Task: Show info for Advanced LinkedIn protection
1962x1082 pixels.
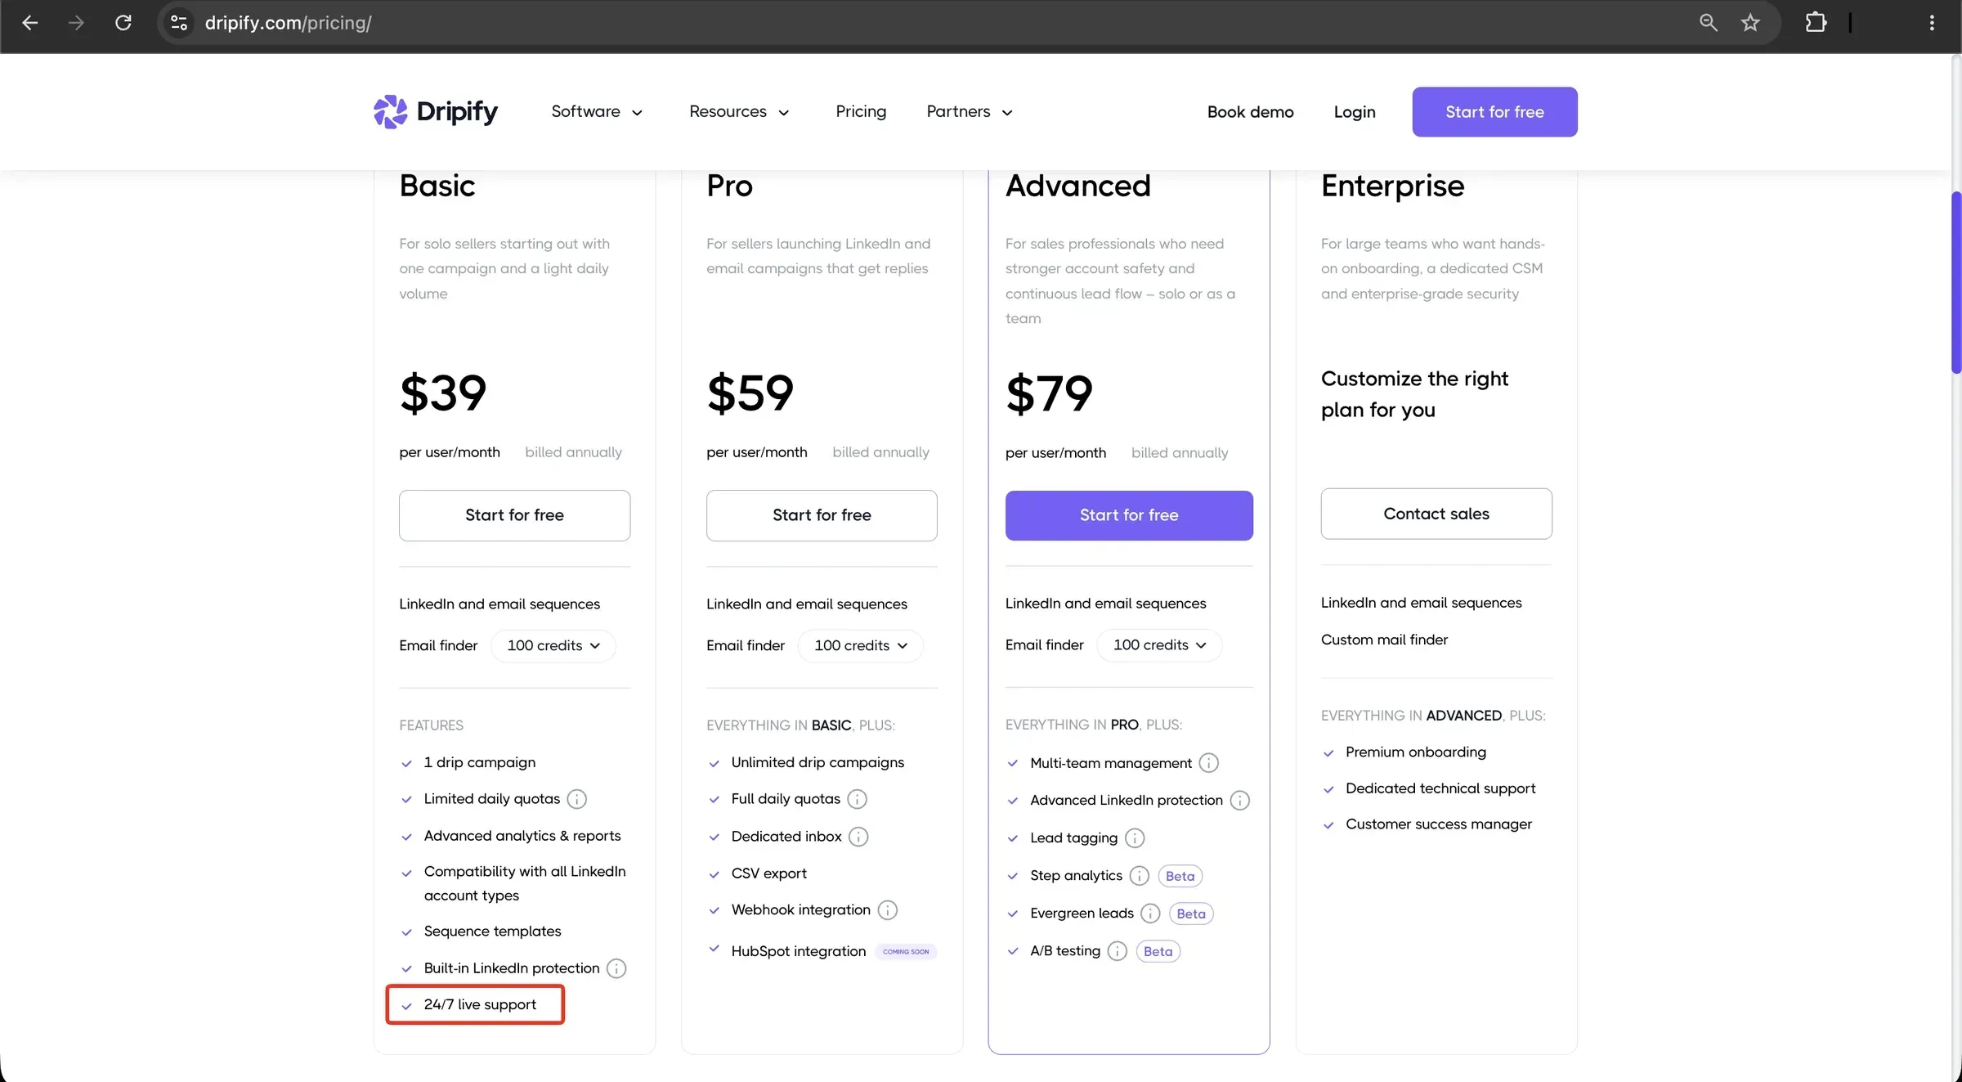Action: tap(1240, 801)
